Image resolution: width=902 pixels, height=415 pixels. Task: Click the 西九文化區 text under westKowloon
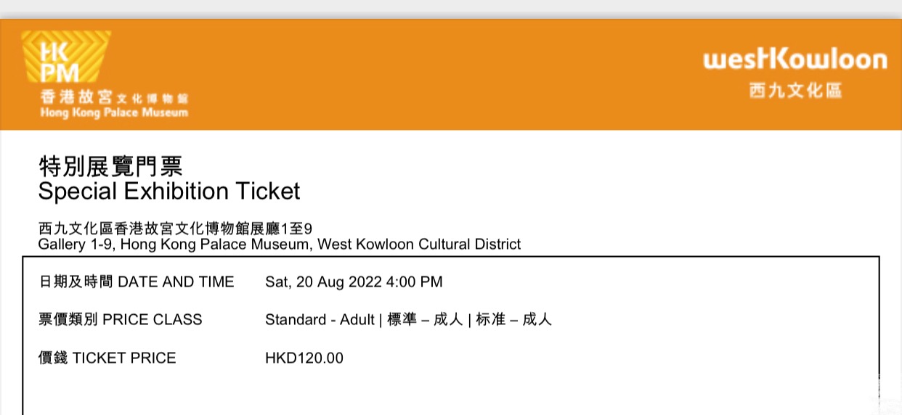tap(795, 91)
